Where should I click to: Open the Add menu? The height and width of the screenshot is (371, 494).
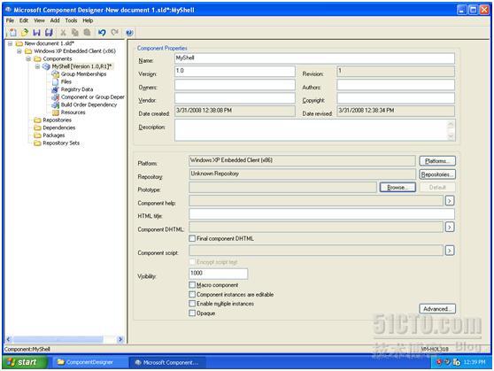click(55, 20)
